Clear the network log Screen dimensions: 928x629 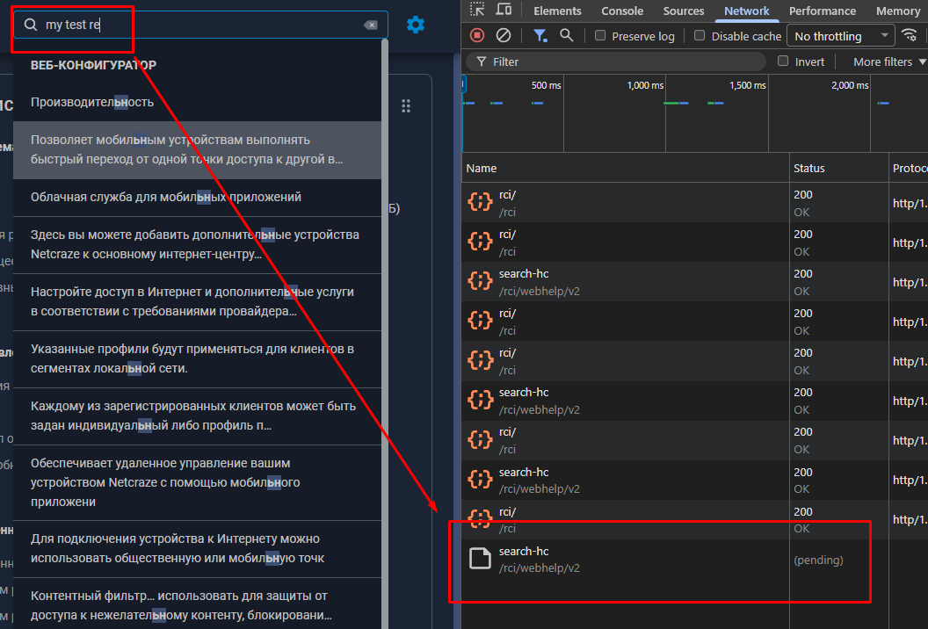click(x=504, y=35)
